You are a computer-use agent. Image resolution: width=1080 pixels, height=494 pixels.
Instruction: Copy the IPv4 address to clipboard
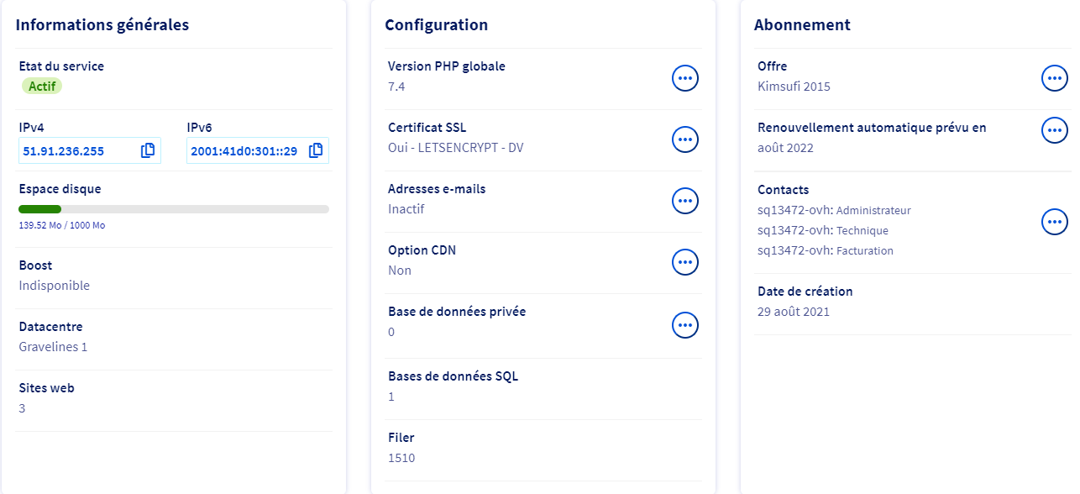click(x=148, y=151)
